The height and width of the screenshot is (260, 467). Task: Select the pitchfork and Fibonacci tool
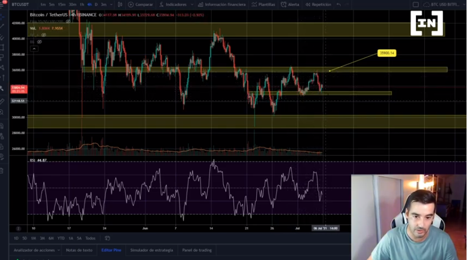[x=2, y=38]
